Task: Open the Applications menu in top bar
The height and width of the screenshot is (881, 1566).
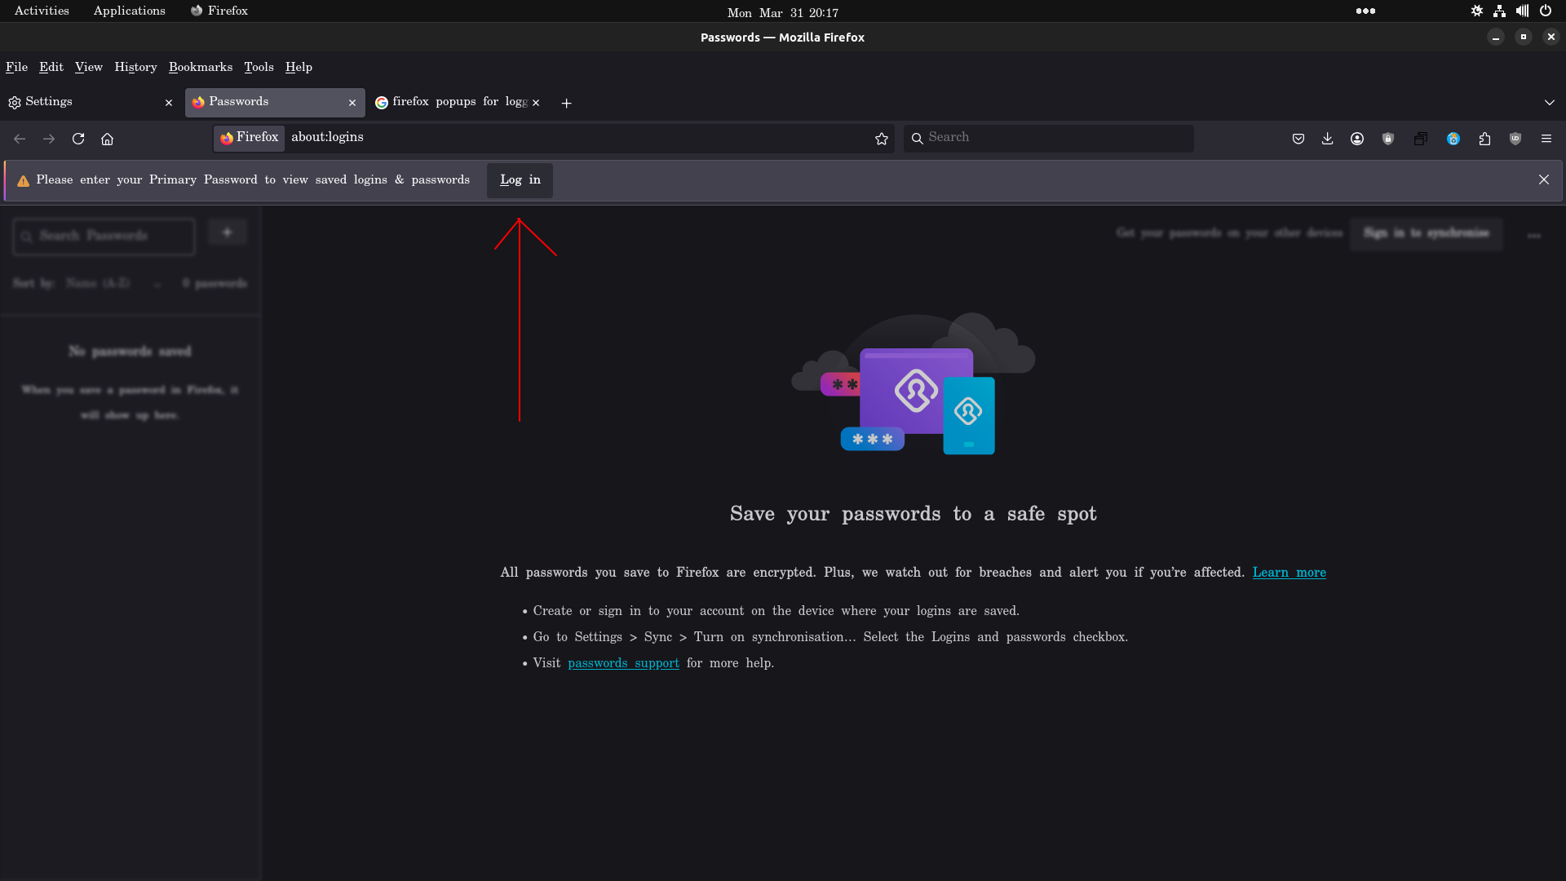Action: click(x=129, y=11)
